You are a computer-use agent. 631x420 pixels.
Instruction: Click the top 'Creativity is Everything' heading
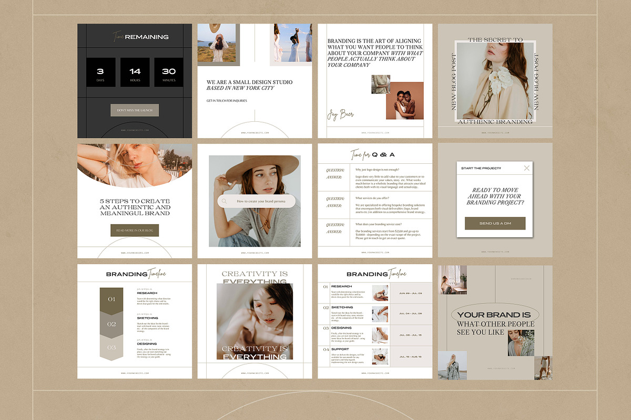[x=255, y=277]
